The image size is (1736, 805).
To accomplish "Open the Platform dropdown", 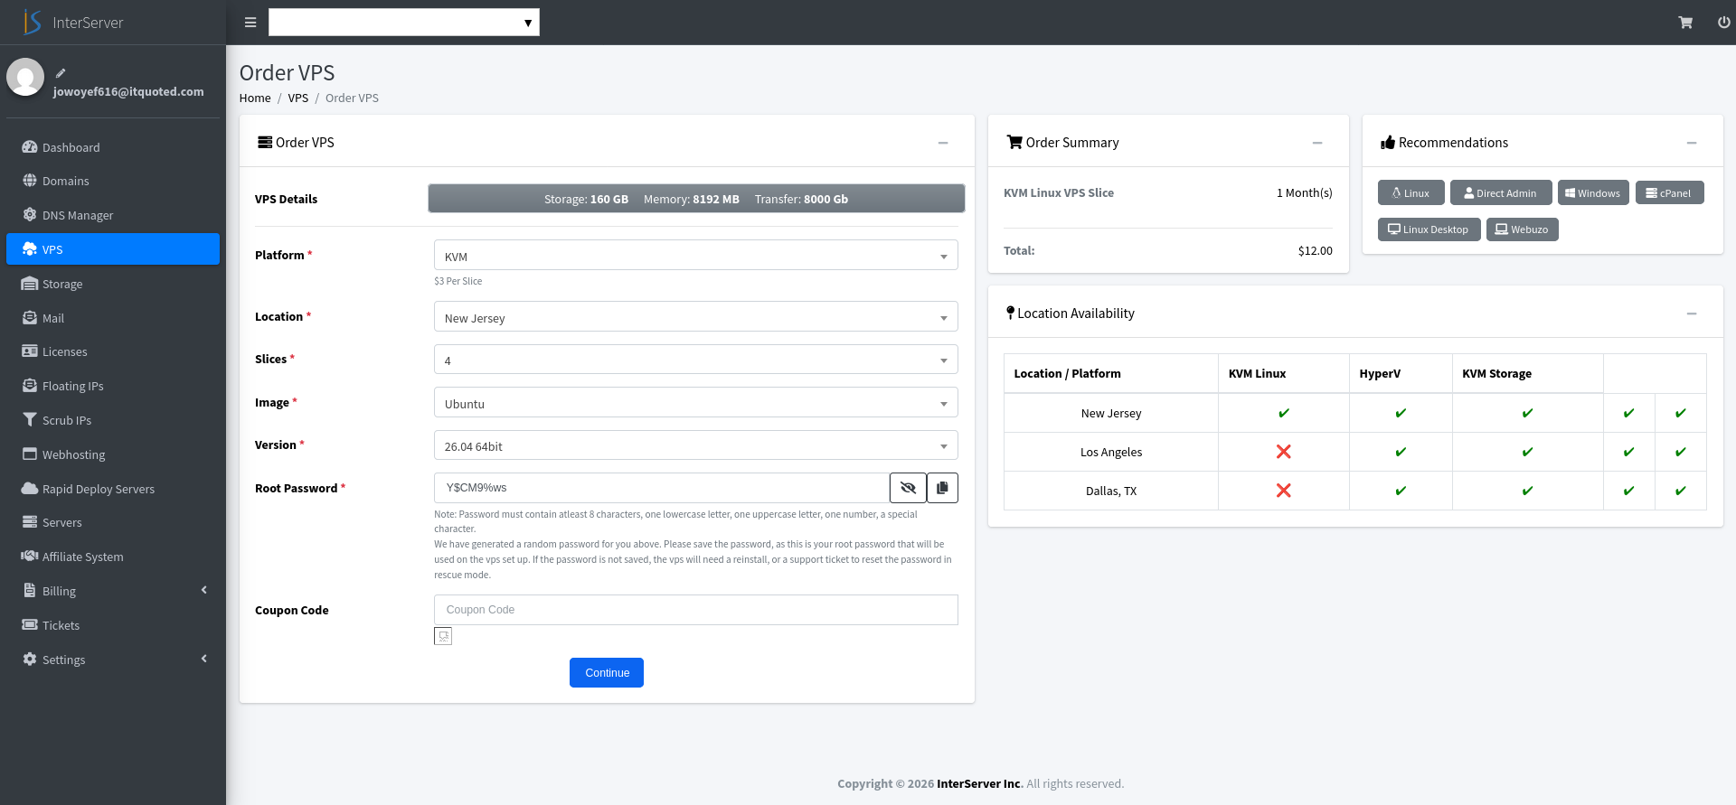I will click(695, 256).
